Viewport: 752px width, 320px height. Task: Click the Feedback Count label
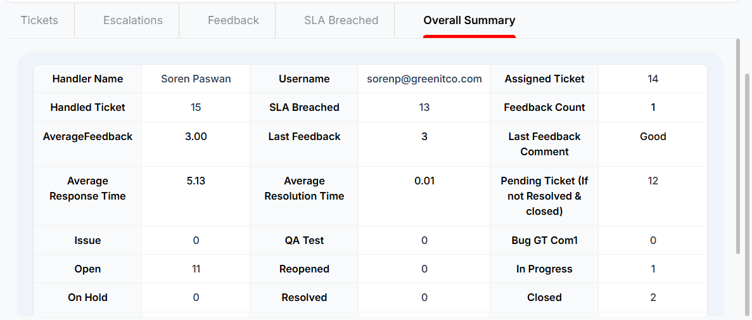point(544,108)
